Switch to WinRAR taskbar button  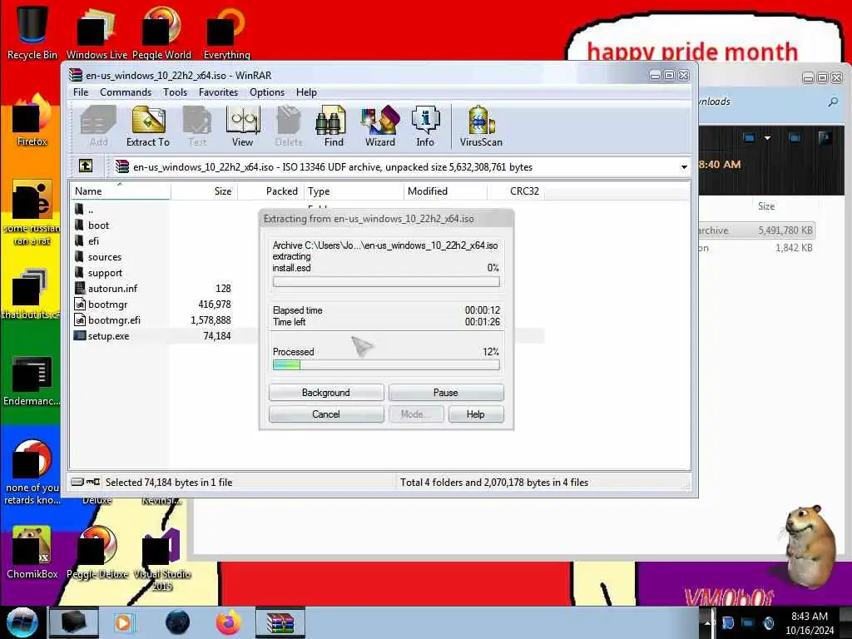click(280, 622)
